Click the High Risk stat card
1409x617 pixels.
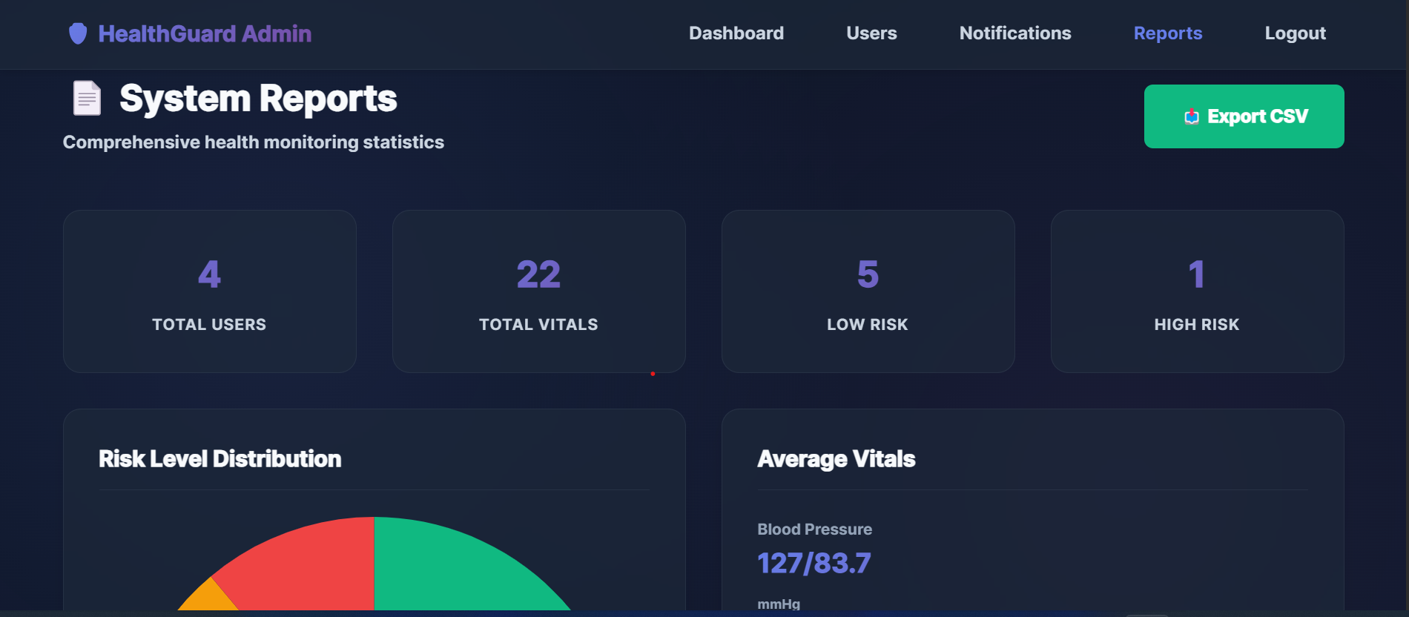(1198, 291)
